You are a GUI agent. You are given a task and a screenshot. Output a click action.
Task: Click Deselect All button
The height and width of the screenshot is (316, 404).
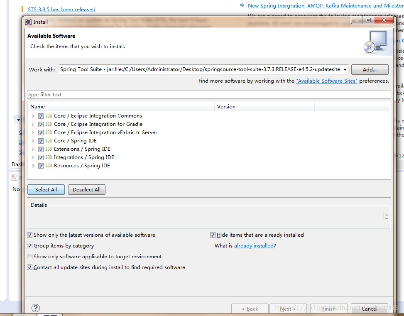click(86, 190)
